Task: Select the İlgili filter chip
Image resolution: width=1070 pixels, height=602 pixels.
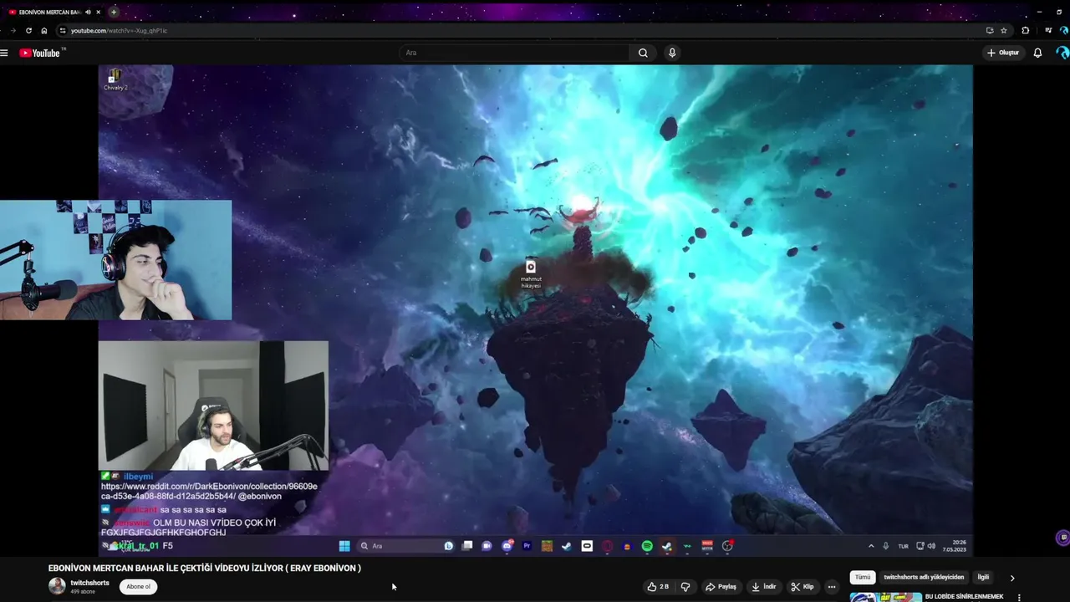Action: coord(983,577)
